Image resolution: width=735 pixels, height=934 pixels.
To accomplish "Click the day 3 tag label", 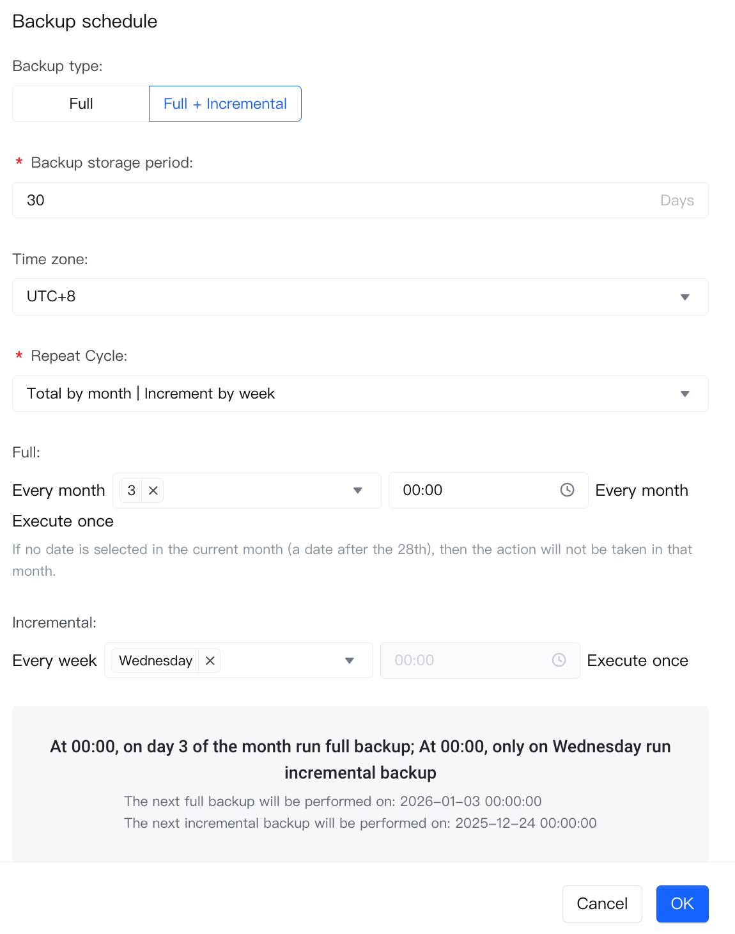I will pyautogui.click(x=132, y=491).
